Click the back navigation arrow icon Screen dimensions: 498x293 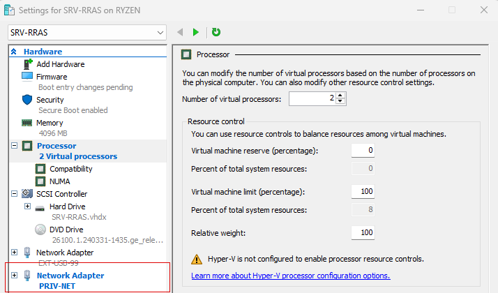[x=180, y=32]
